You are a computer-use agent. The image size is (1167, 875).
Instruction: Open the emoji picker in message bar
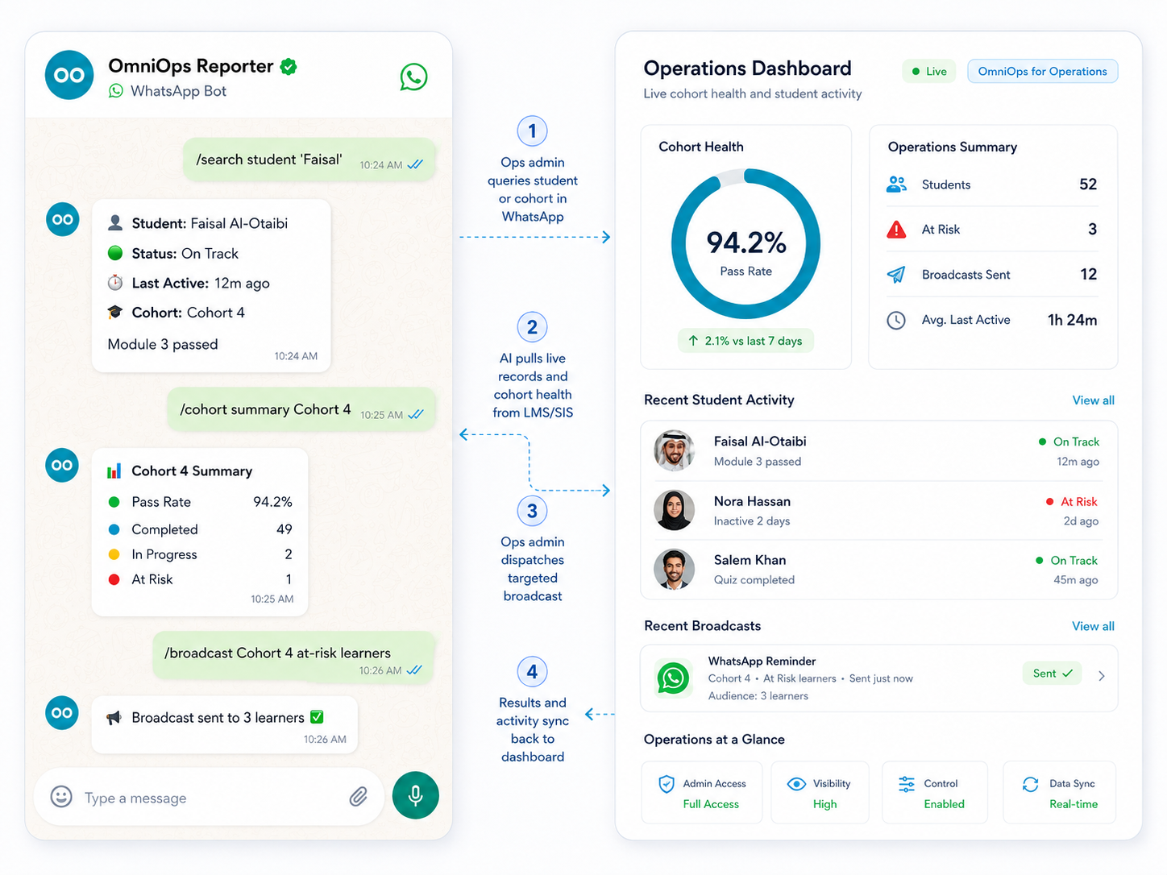pos(61,797)
